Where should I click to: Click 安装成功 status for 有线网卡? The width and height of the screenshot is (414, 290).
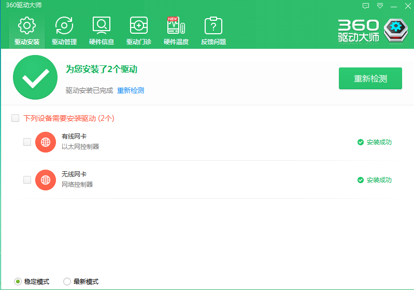(x=375, y=142)
